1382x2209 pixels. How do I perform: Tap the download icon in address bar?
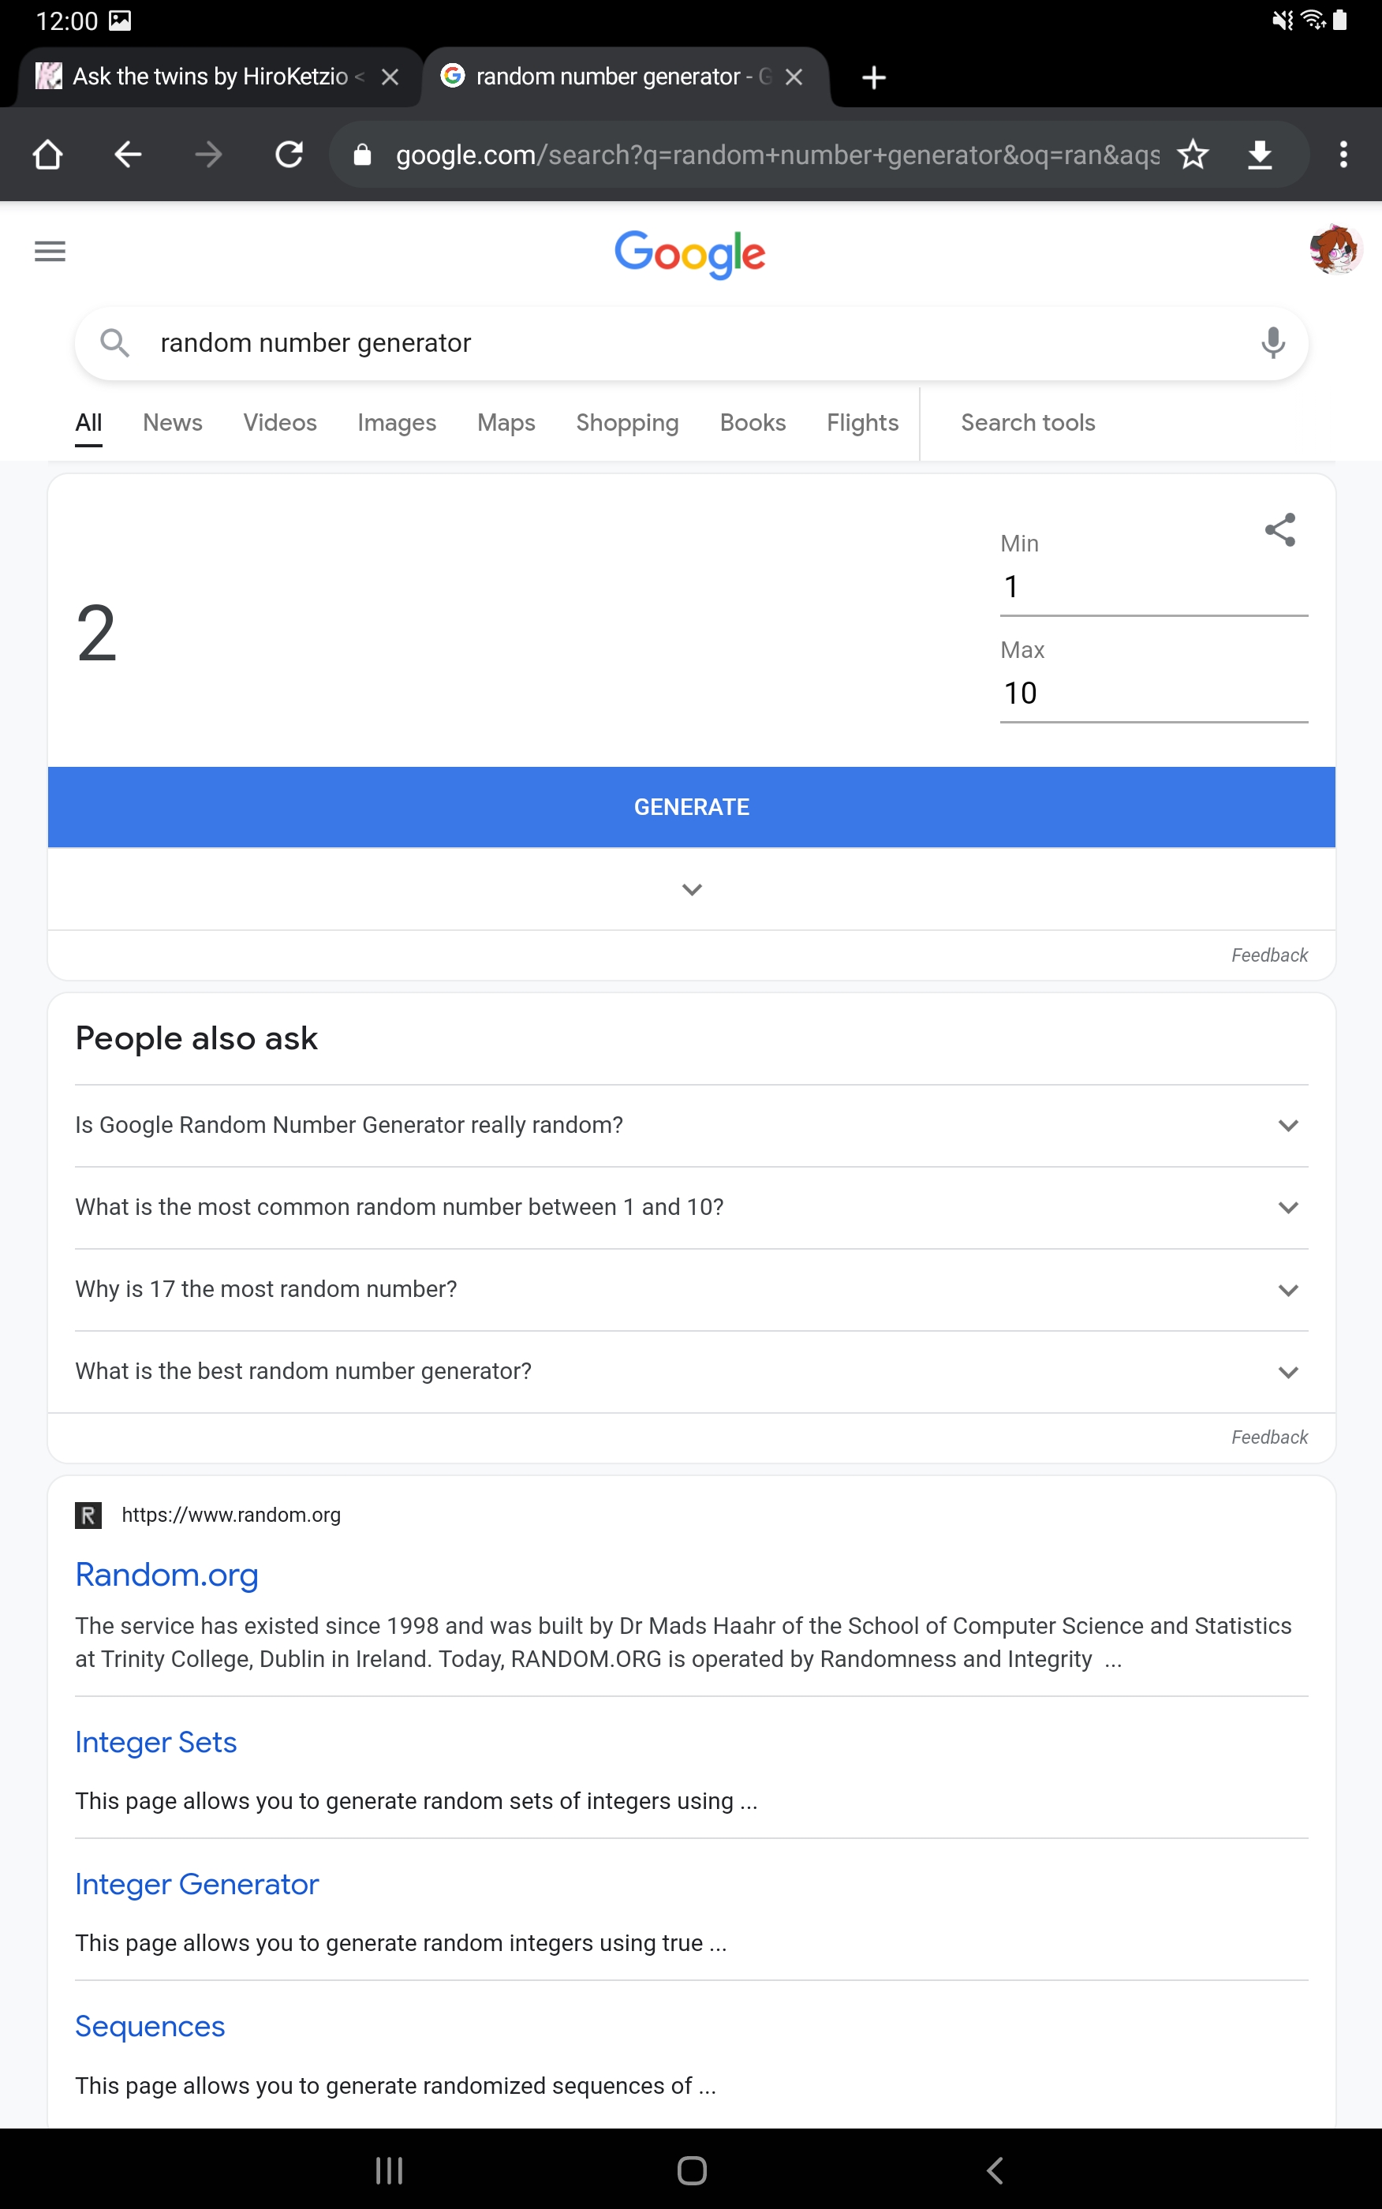(1260, 155)
